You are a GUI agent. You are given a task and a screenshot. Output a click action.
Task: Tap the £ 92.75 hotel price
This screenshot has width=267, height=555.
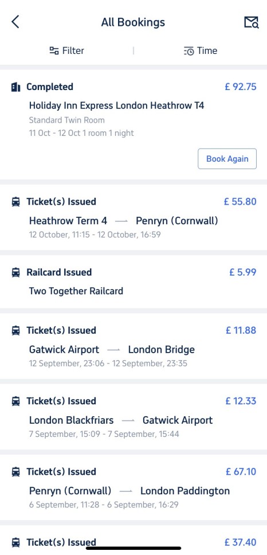pos(241,87)
